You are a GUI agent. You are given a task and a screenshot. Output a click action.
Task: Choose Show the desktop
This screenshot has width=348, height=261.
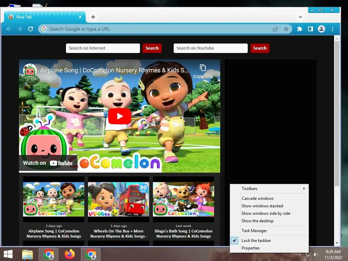click(x=269, y=221)
